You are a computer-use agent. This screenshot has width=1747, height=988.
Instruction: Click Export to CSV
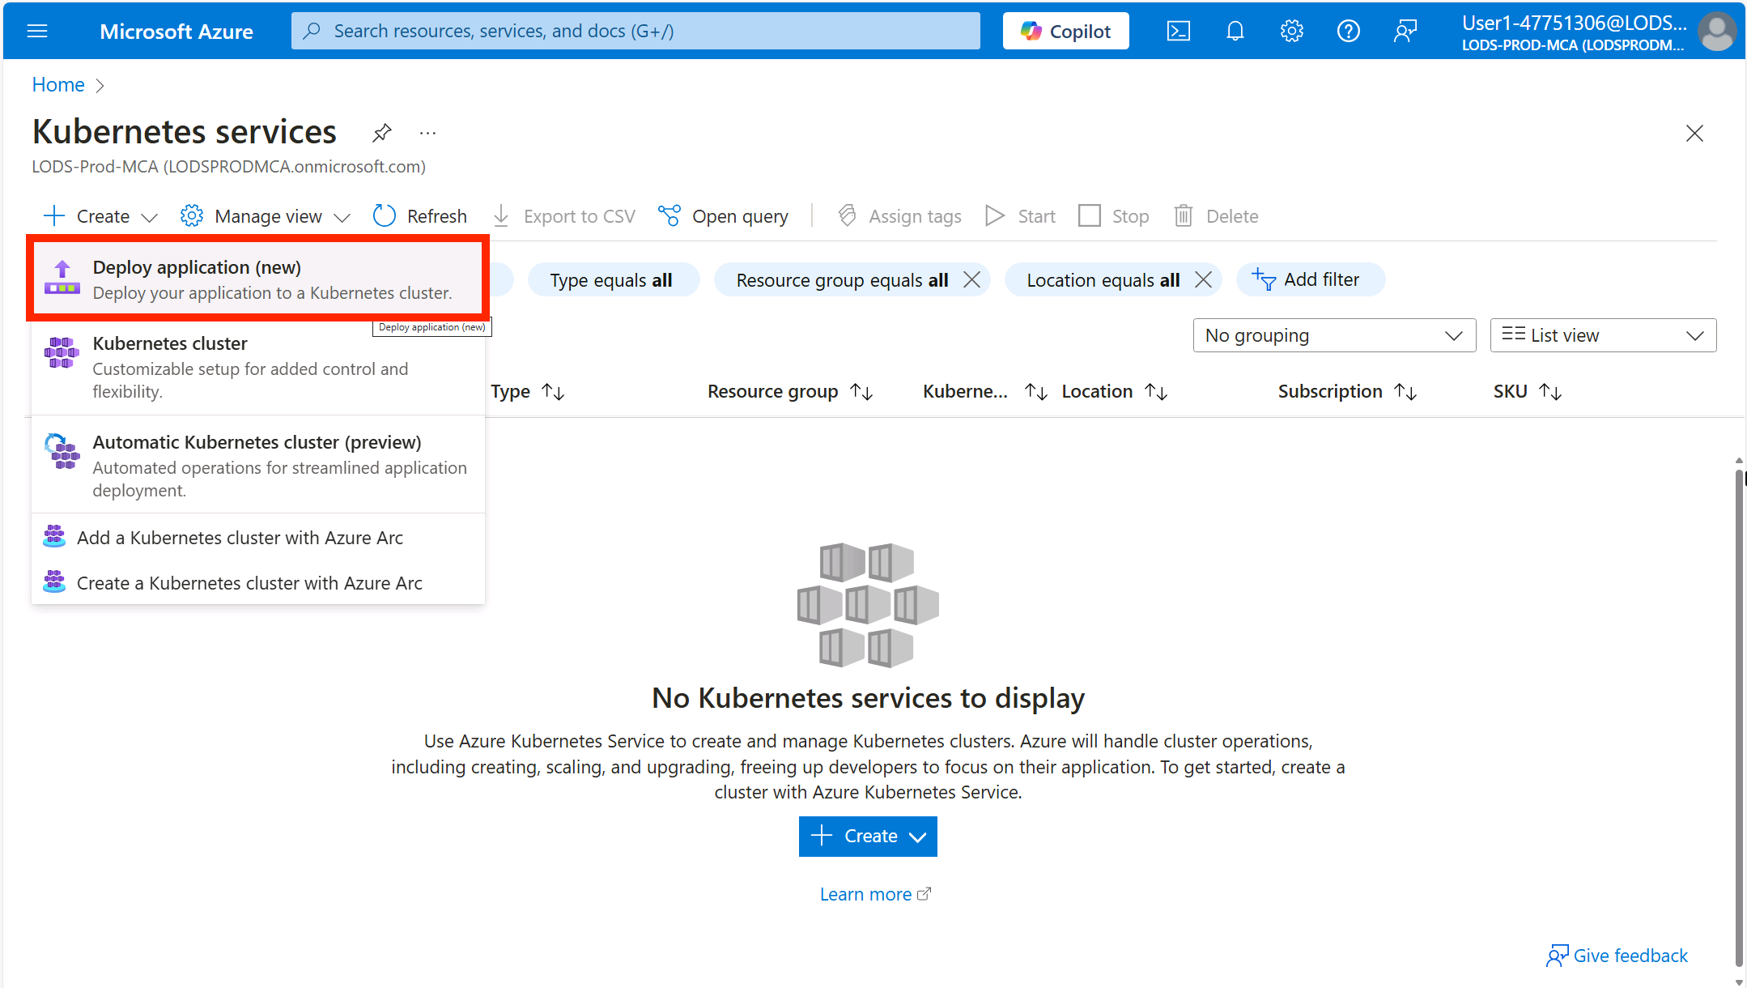[564, 216]
